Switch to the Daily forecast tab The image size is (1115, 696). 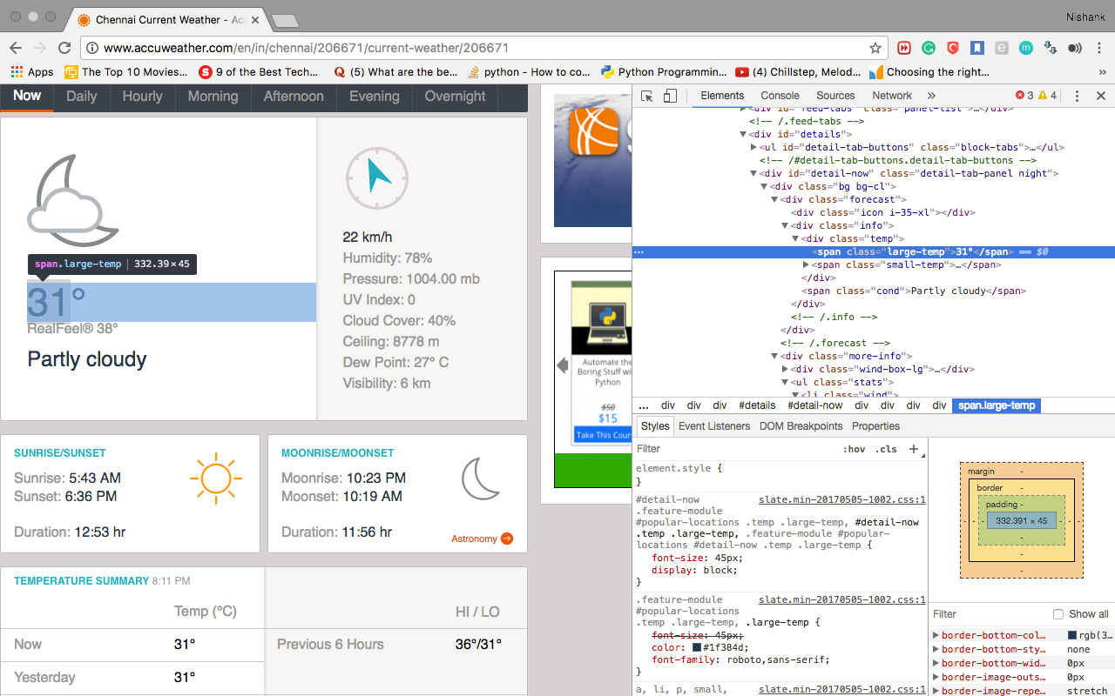click(82, 97)
